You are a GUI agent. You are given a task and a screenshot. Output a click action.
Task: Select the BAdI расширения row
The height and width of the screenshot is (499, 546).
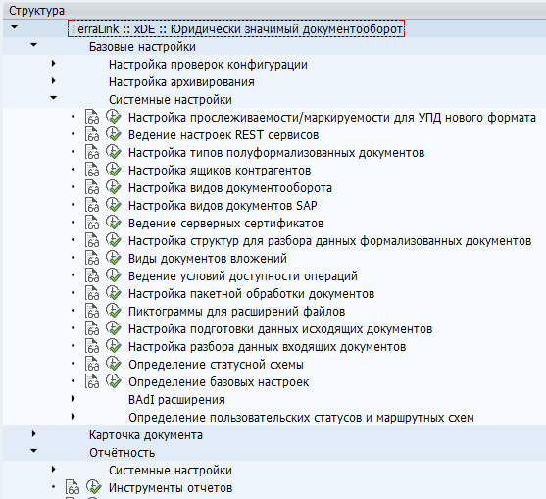[274, 400]
